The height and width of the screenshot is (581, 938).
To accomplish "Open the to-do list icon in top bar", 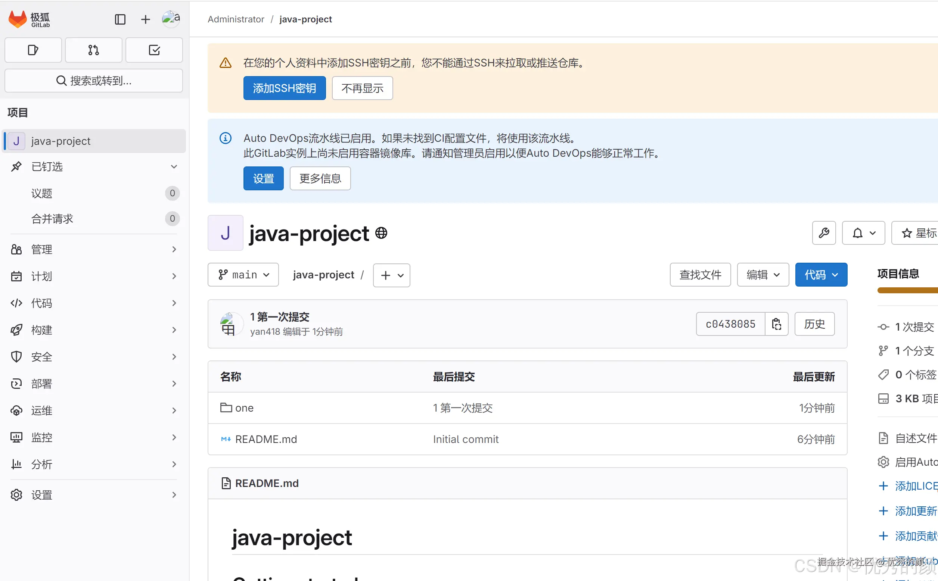I will [x=154, y=50].
